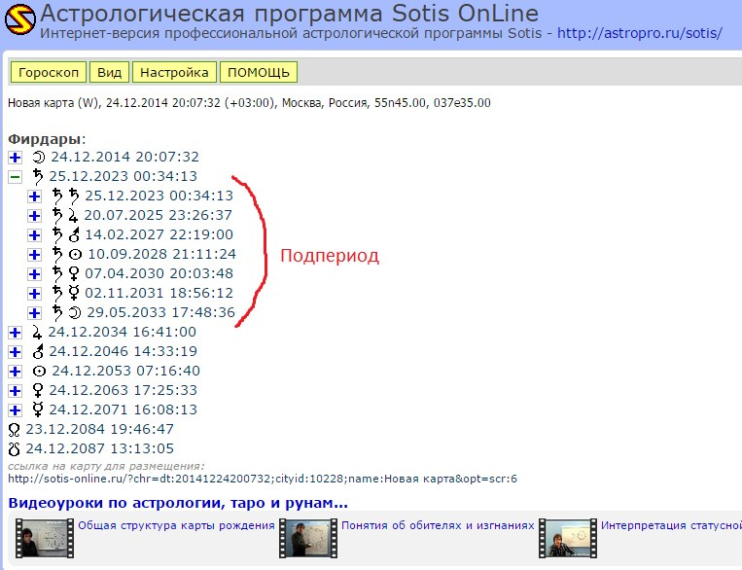Play video thumbnail for Понятия об обителях
Screen dimensions: 742x570
pyautogui.click(x=308, y=538)
